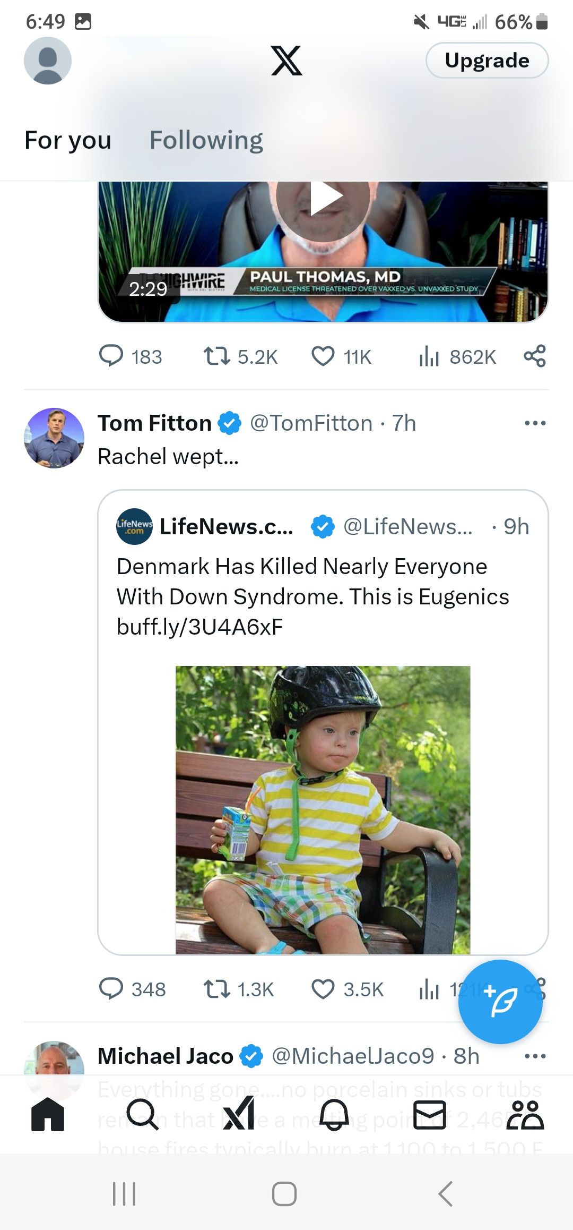The image size is (573, 1230).
Task: Tap the compose new post floating button
Action: [500, 1002]
